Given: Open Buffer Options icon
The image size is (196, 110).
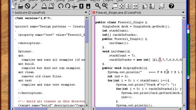Looking at the screenshot, I should [x=145, y=6].
